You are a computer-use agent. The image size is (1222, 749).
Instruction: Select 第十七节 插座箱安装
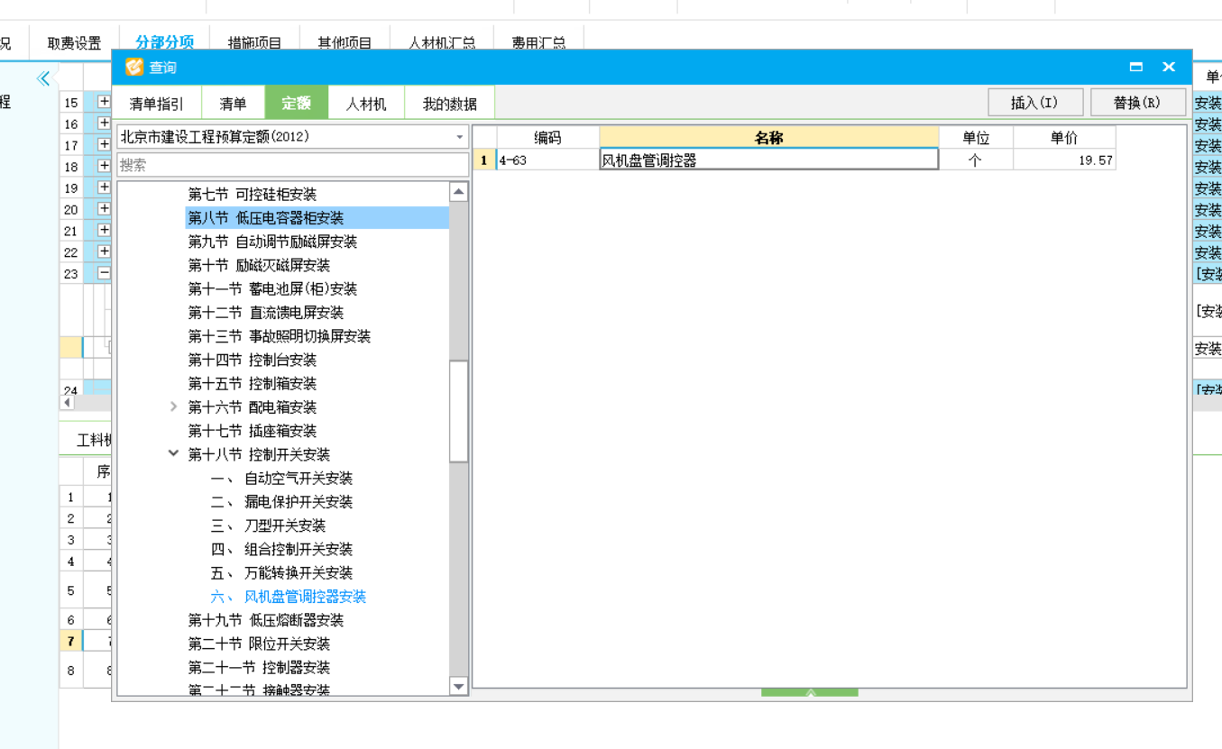click(x=253, y=431)
